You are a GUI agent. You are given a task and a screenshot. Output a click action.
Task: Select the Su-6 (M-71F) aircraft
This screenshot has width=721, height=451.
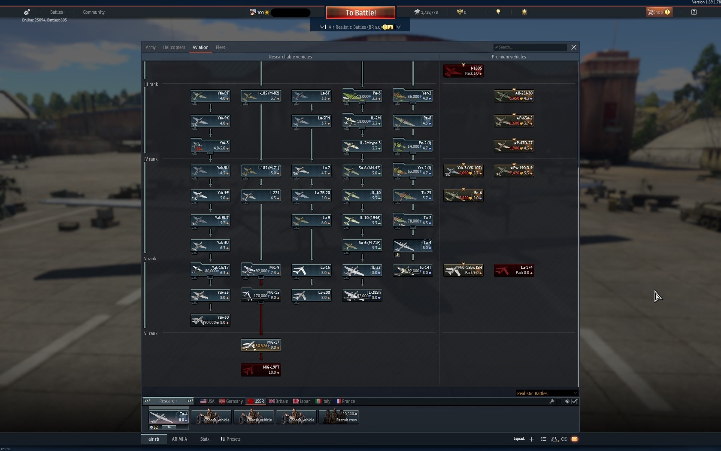point(362,245)
